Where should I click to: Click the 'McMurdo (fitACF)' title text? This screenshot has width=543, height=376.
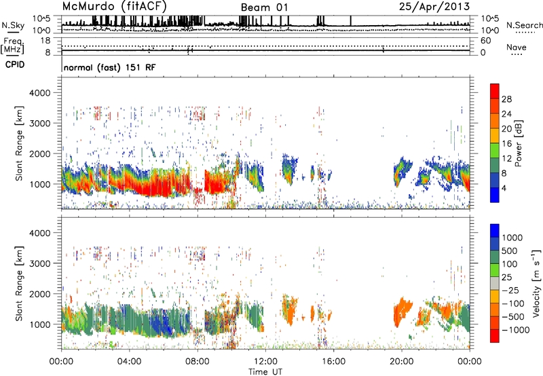114,7
